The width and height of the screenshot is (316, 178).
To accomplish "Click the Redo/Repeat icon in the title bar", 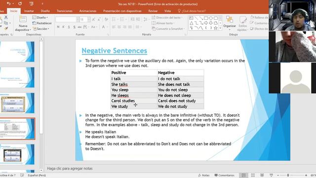I will (x=20, y=3).
